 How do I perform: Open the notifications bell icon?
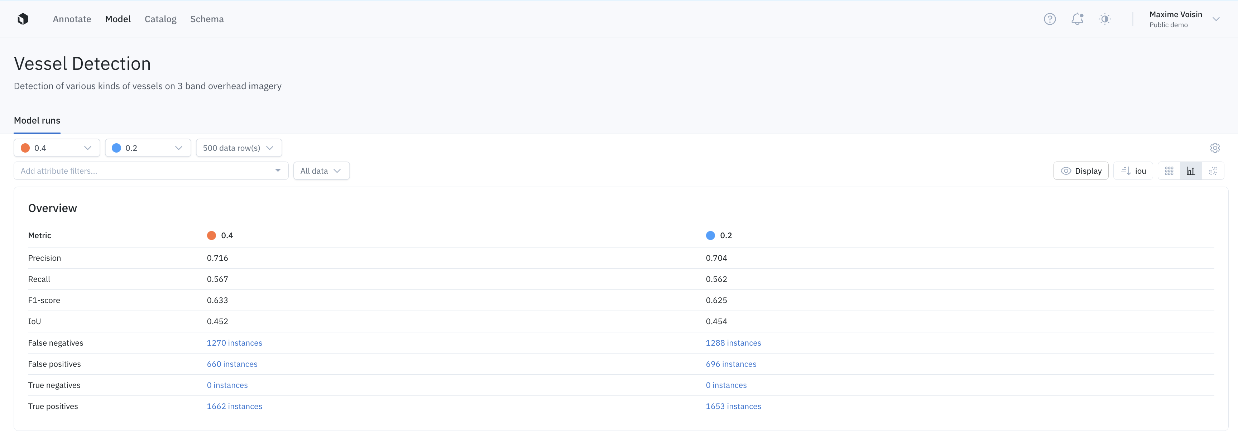coord(1077,19)
